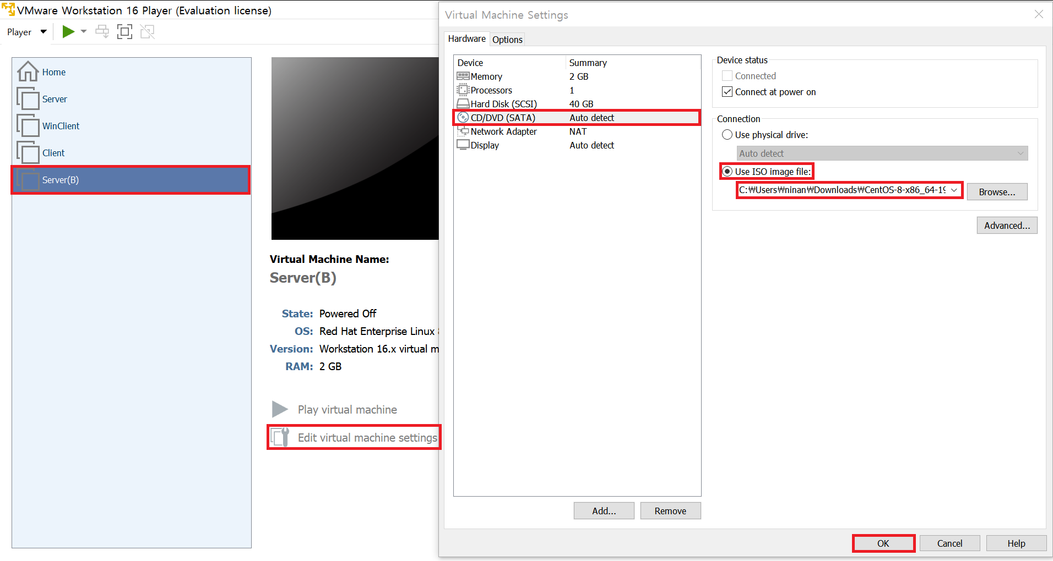Click the Home label in library list
Viewport: 1053px width, 561px height.
54,72
